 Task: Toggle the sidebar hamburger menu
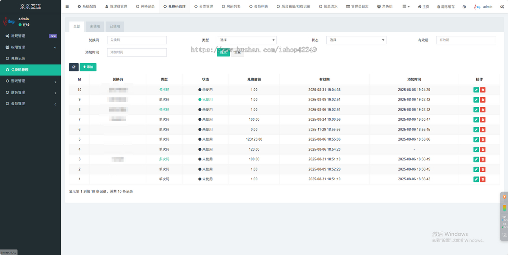(67, 7)
